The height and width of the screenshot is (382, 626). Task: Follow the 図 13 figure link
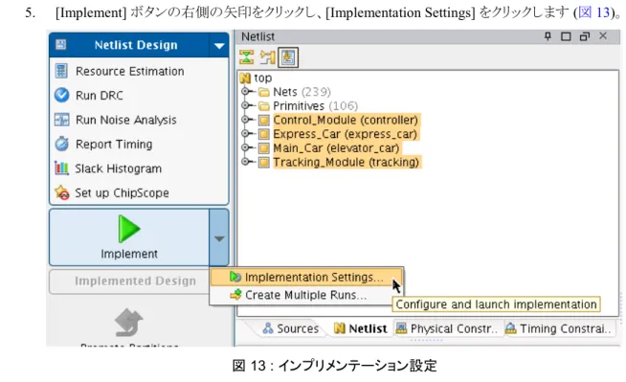click(593, 12)
